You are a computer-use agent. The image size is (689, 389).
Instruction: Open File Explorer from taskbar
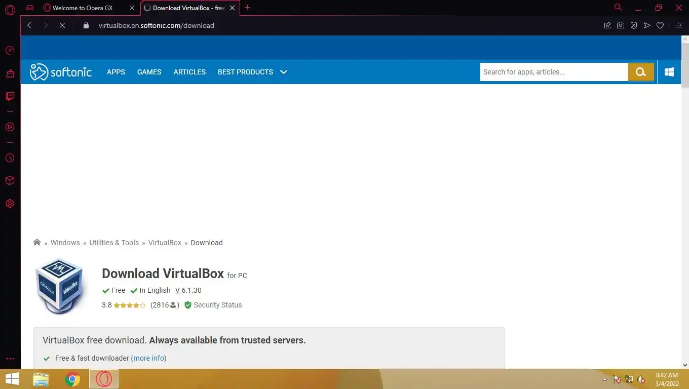41,379
